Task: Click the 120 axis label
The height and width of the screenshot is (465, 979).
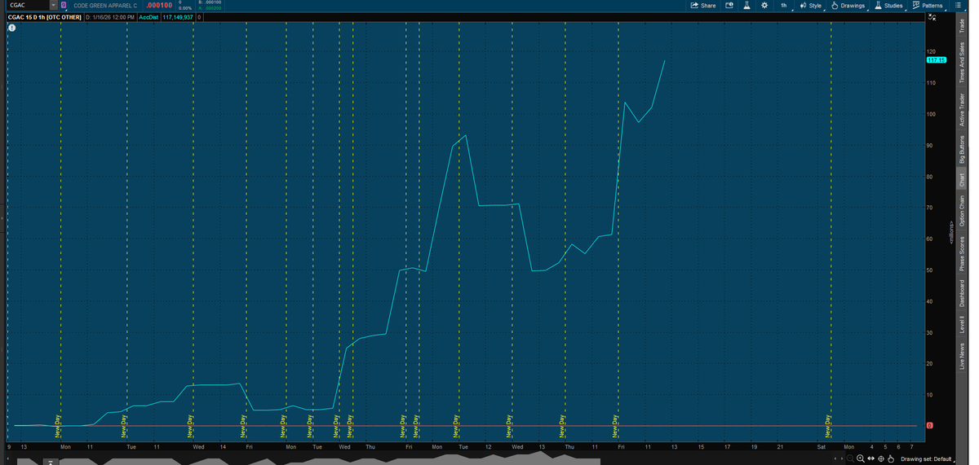Action: coord(931,51)
